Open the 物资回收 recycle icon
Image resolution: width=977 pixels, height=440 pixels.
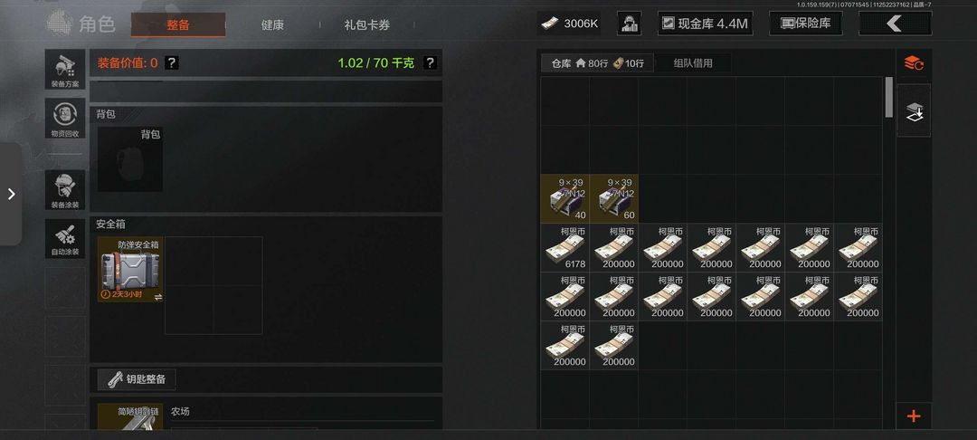pos(65,119)
